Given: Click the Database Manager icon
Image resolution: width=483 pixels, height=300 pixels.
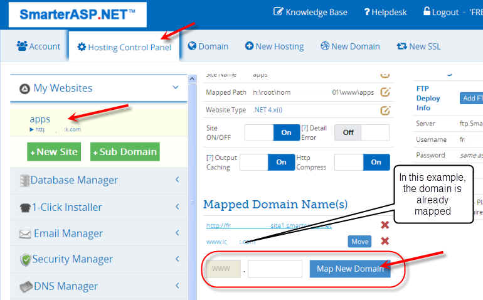Looking at the screenshot, I should (x=24, y=181).
